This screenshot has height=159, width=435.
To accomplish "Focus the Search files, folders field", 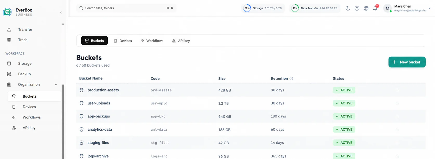I will 126,8.
